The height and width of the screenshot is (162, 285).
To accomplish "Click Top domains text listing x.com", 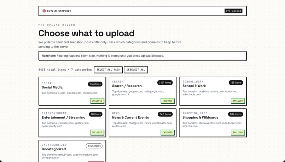I will coord(70,93).
